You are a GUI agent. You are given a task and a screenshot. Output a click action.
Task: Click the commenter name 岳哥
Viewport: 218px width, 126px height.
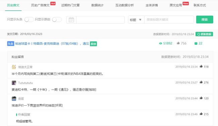click(21, 99)
